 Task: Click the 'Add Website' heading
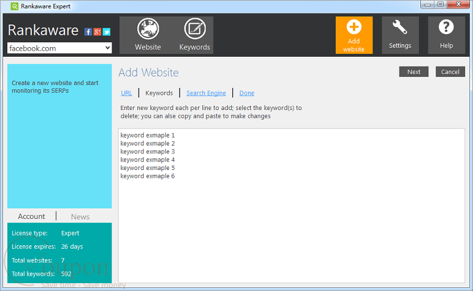coord(148,73)
